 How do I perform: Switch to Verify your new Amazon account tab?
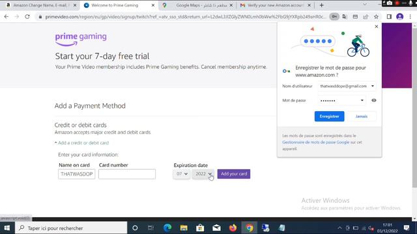click(275, 5)
